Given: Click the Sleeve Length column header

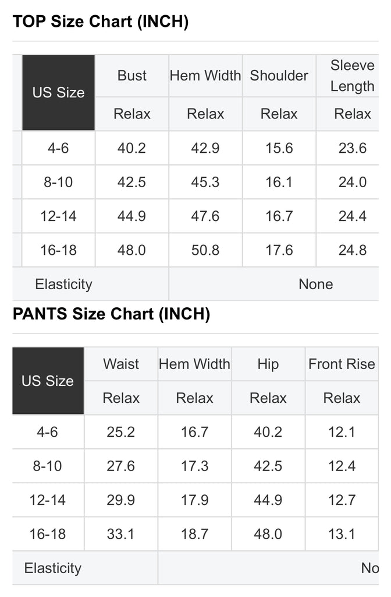Looking at the screenshot, I should point(352,76).
